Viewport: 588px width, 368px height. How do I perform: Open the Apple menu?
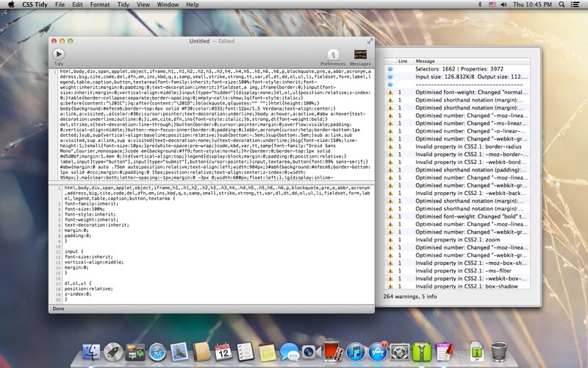[11, 4]
